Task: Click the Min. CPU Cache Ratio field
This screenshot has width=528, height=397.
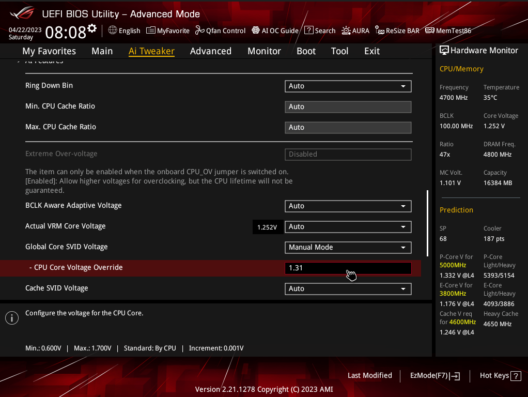Action: [348, 107]
